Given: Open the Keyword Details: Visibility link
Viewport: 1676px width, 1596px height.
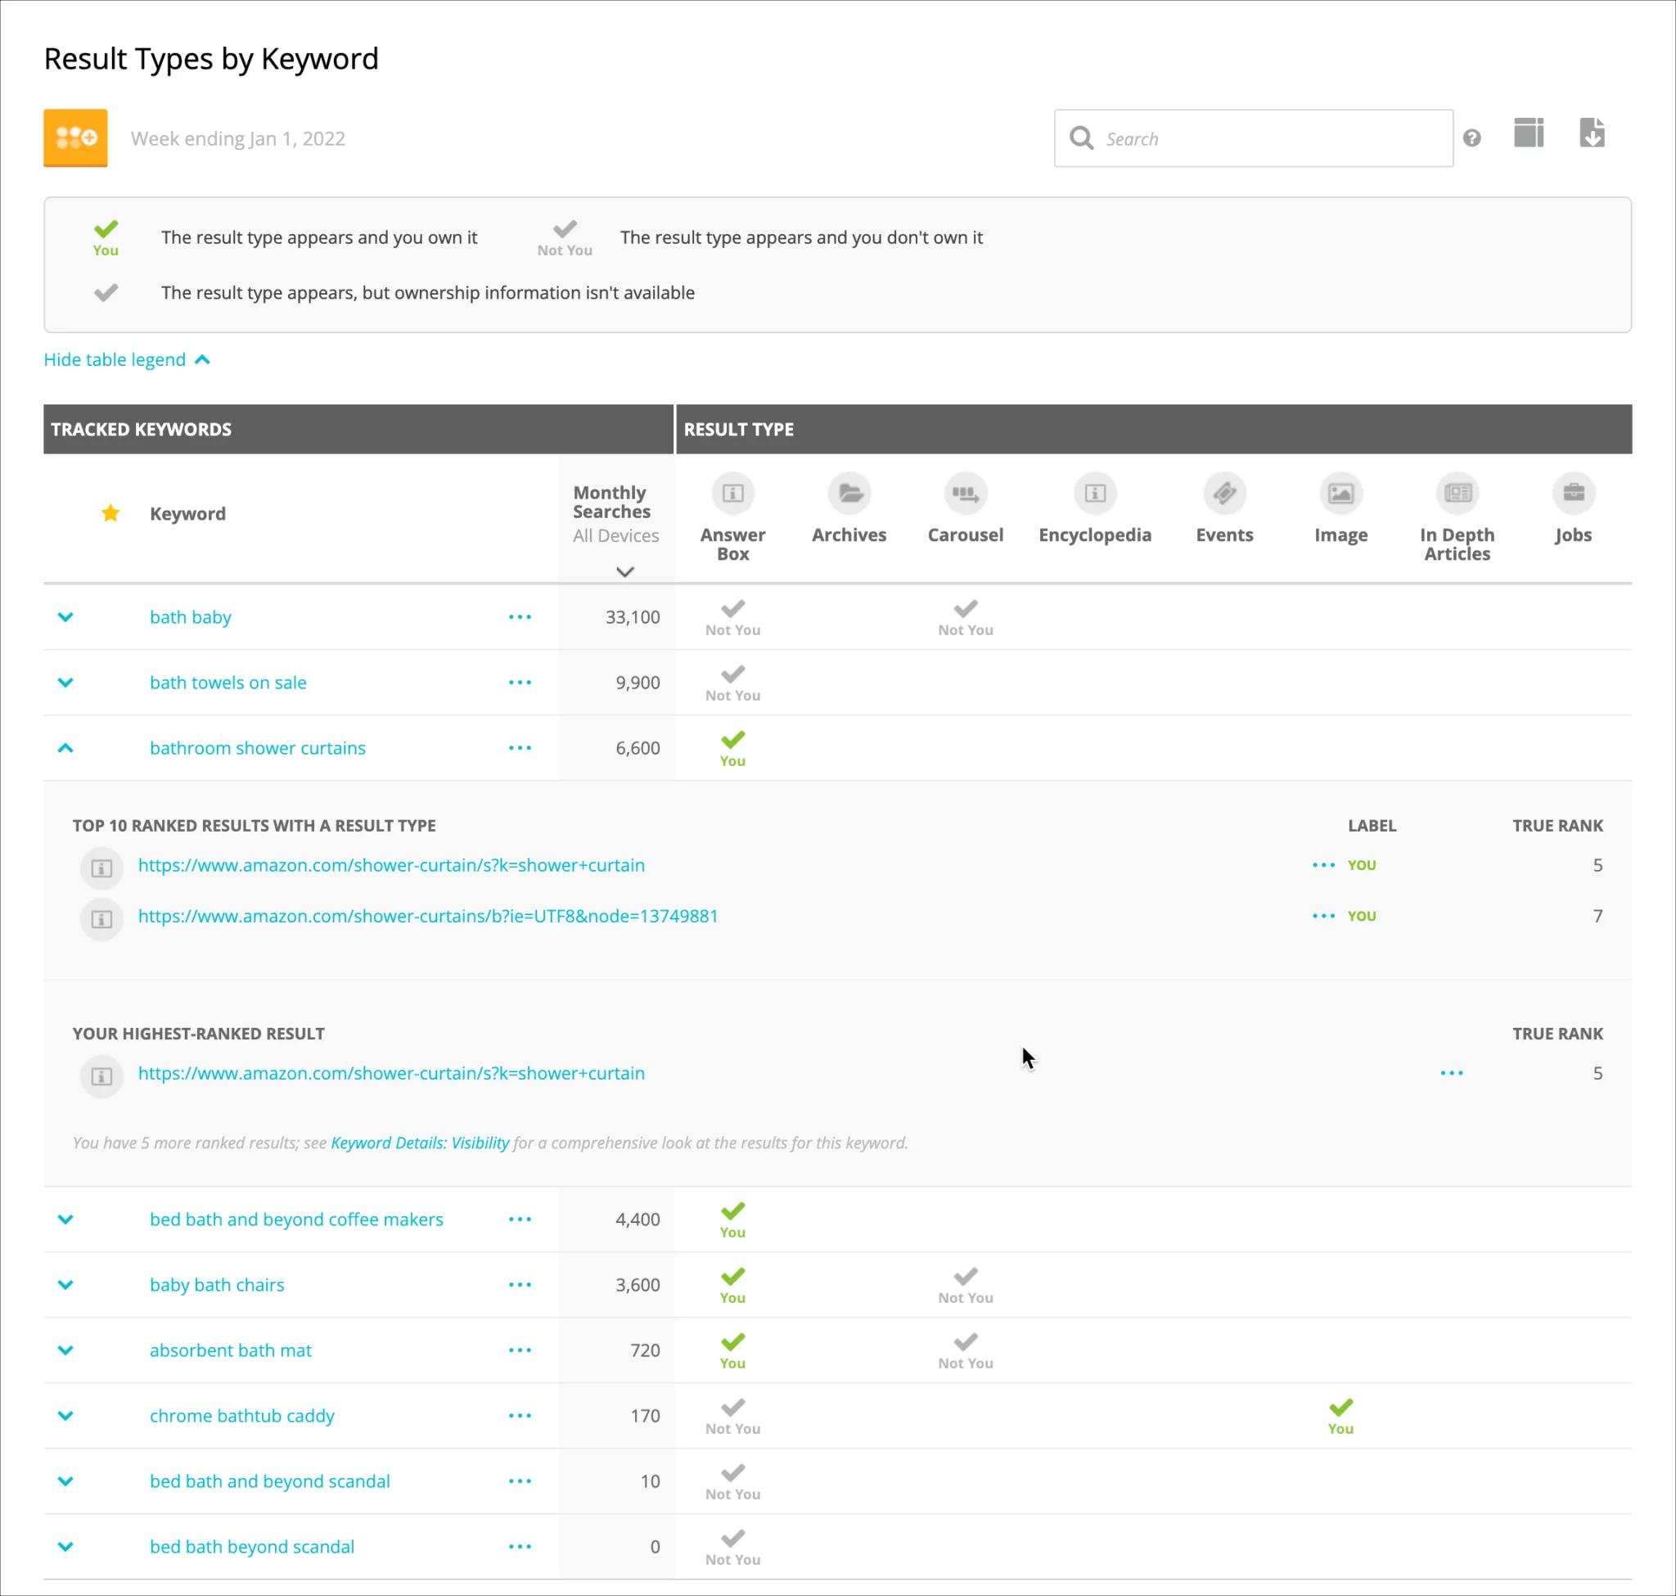Looking at the screenshot, I should (x=420, y=1143).
